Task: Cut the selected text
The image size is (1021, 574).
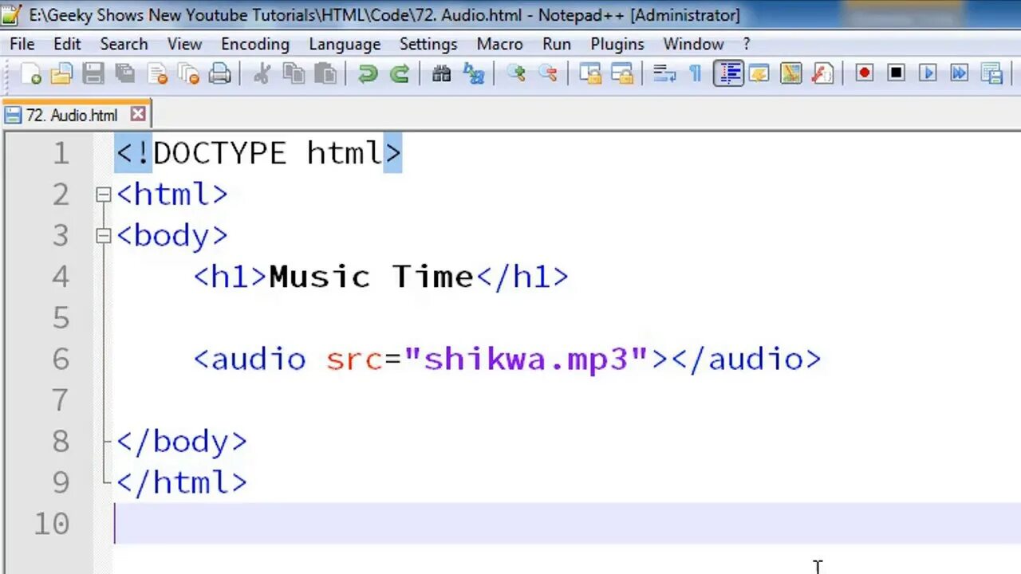Action: tap(262, 73)
